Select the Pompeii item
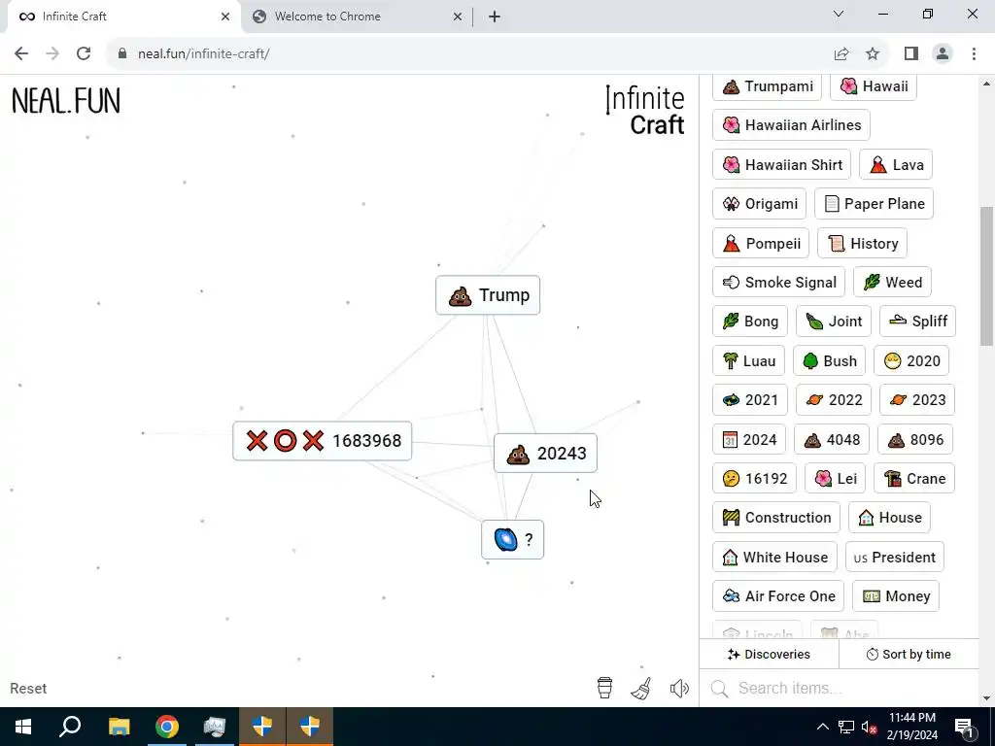The width and height of the screenshot is (995, 746). 761,244
